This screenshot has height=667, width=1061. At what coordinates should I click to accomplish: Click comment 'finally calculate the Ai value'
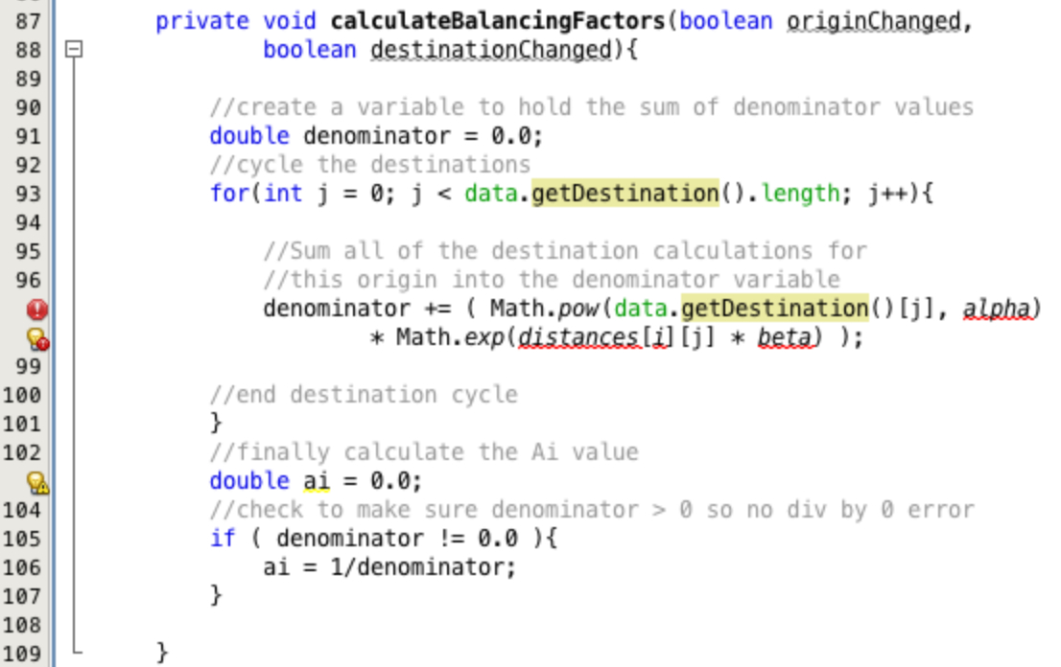pyautogui.click(x=424, y=452)
